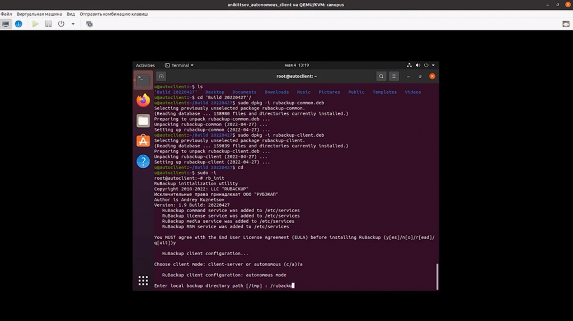This screenshot has width=573, height=321.
Task: Click the 'Choose client mode' prompt line
Action: [228, 264]
